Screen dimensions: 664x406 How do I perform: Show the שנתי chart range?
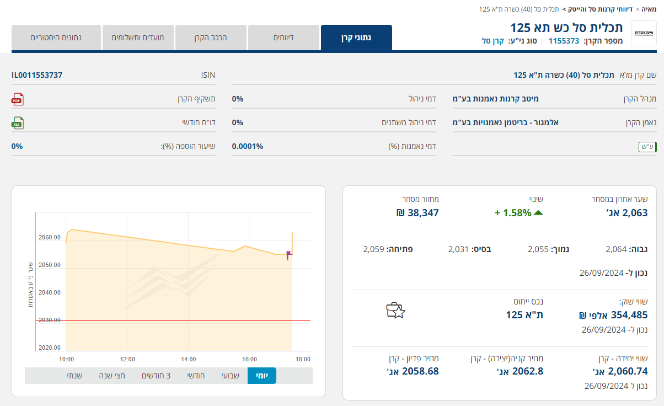pyautogui.click(x=75, y=376)
